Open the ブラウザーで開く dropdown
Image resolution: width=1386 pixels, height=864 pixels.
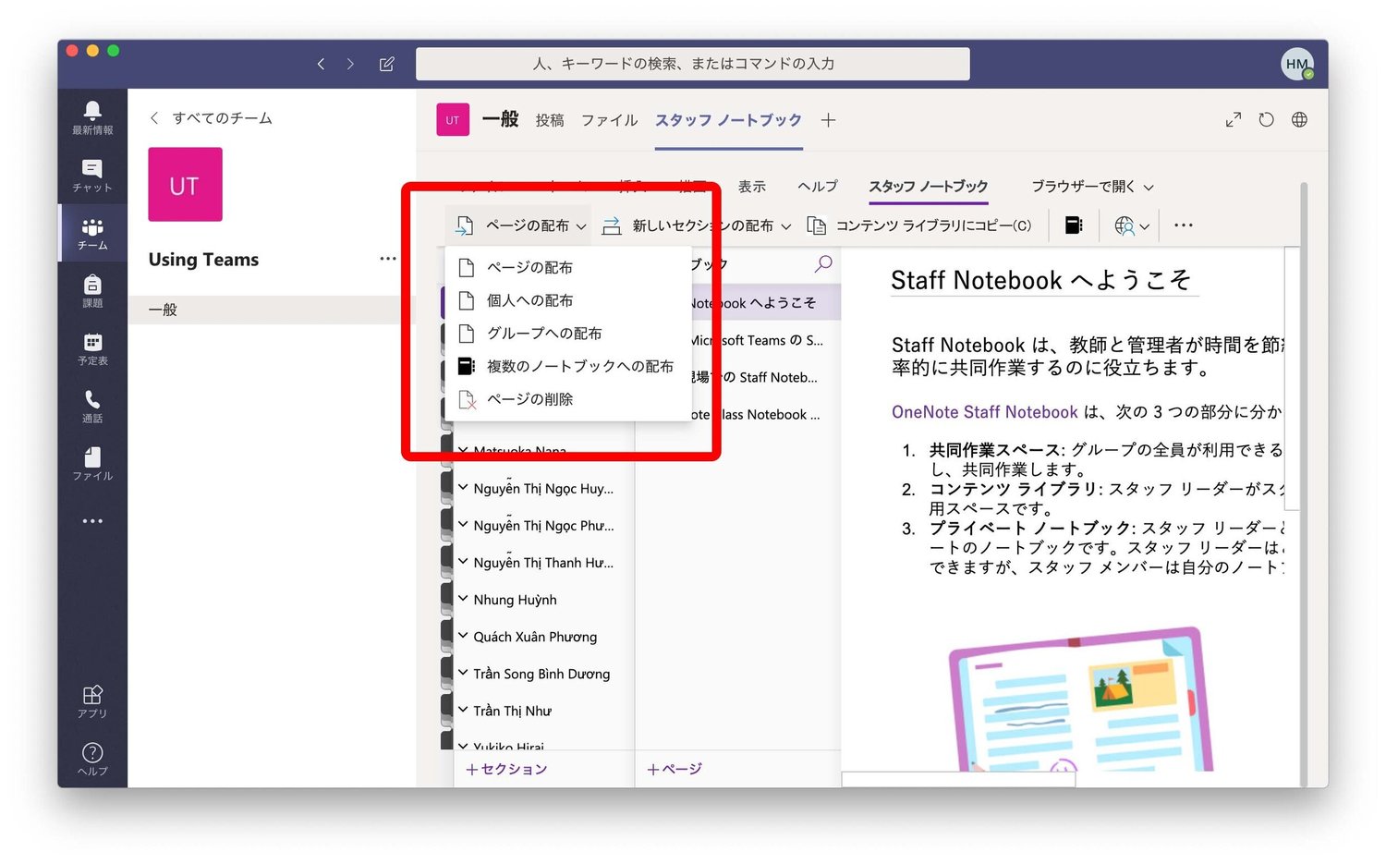click(1092, 187)
